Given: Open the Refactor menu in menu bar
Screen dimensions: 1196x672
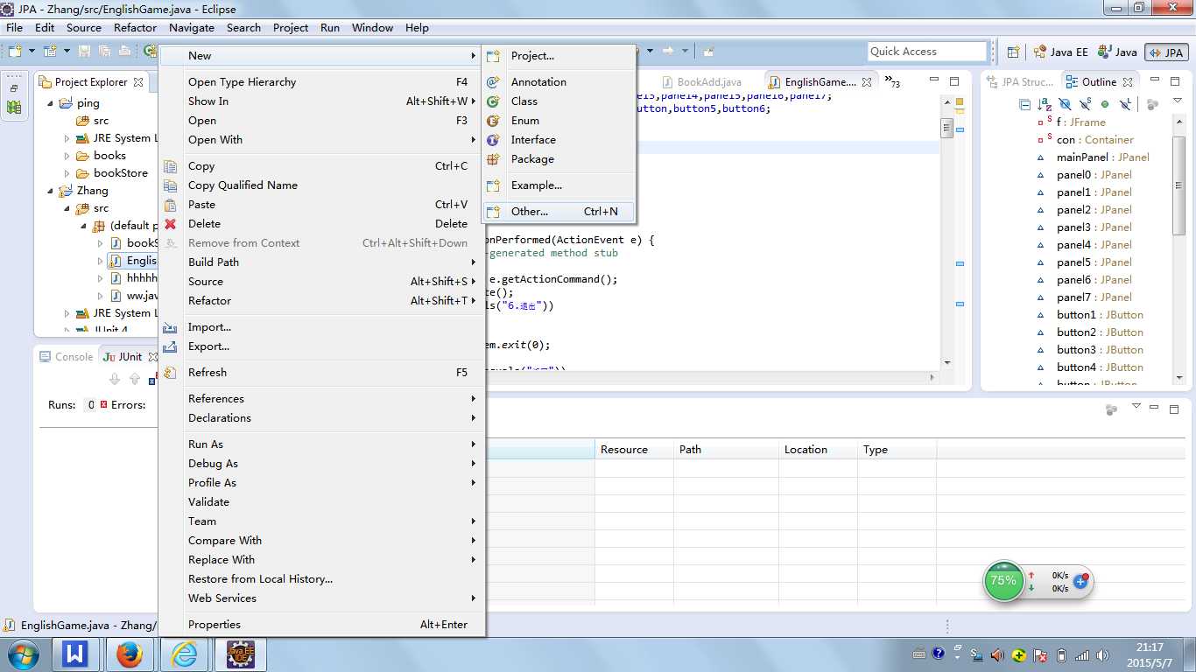Looking at the screenshot, I should click(x=136, y=27).
